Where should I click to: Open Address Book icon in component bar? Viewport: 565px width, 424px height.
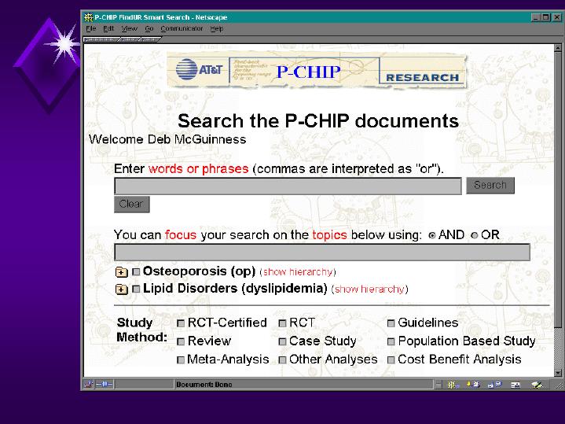[x=515, y=385]
